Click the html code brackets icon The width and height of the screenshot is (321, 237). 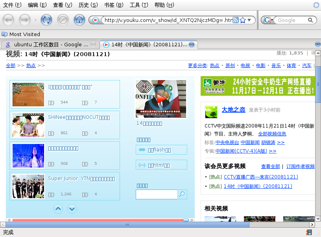(142, 165)
